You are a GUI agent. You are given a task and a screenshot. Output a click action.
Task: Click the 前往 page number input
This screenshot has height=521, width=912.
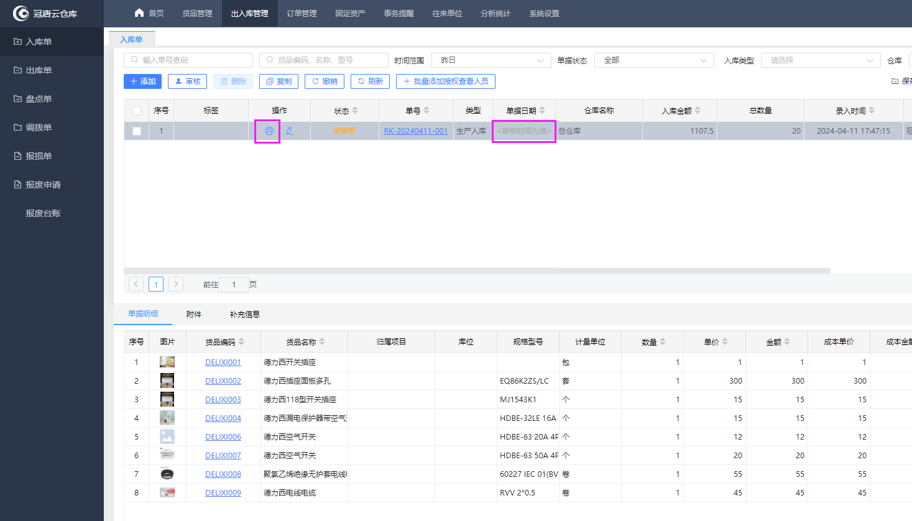pos(234,285)
